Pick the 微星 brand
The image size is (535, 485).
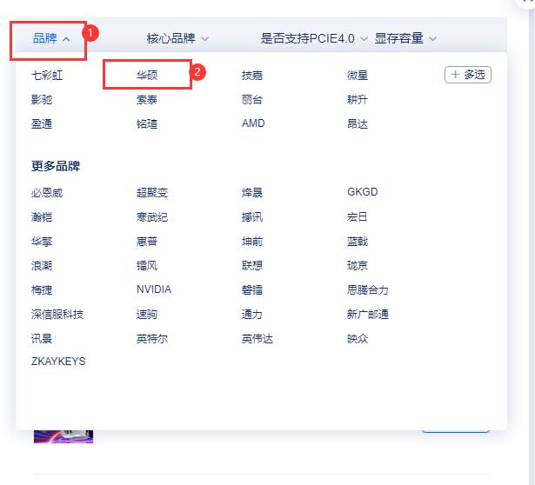pos(358,76)
